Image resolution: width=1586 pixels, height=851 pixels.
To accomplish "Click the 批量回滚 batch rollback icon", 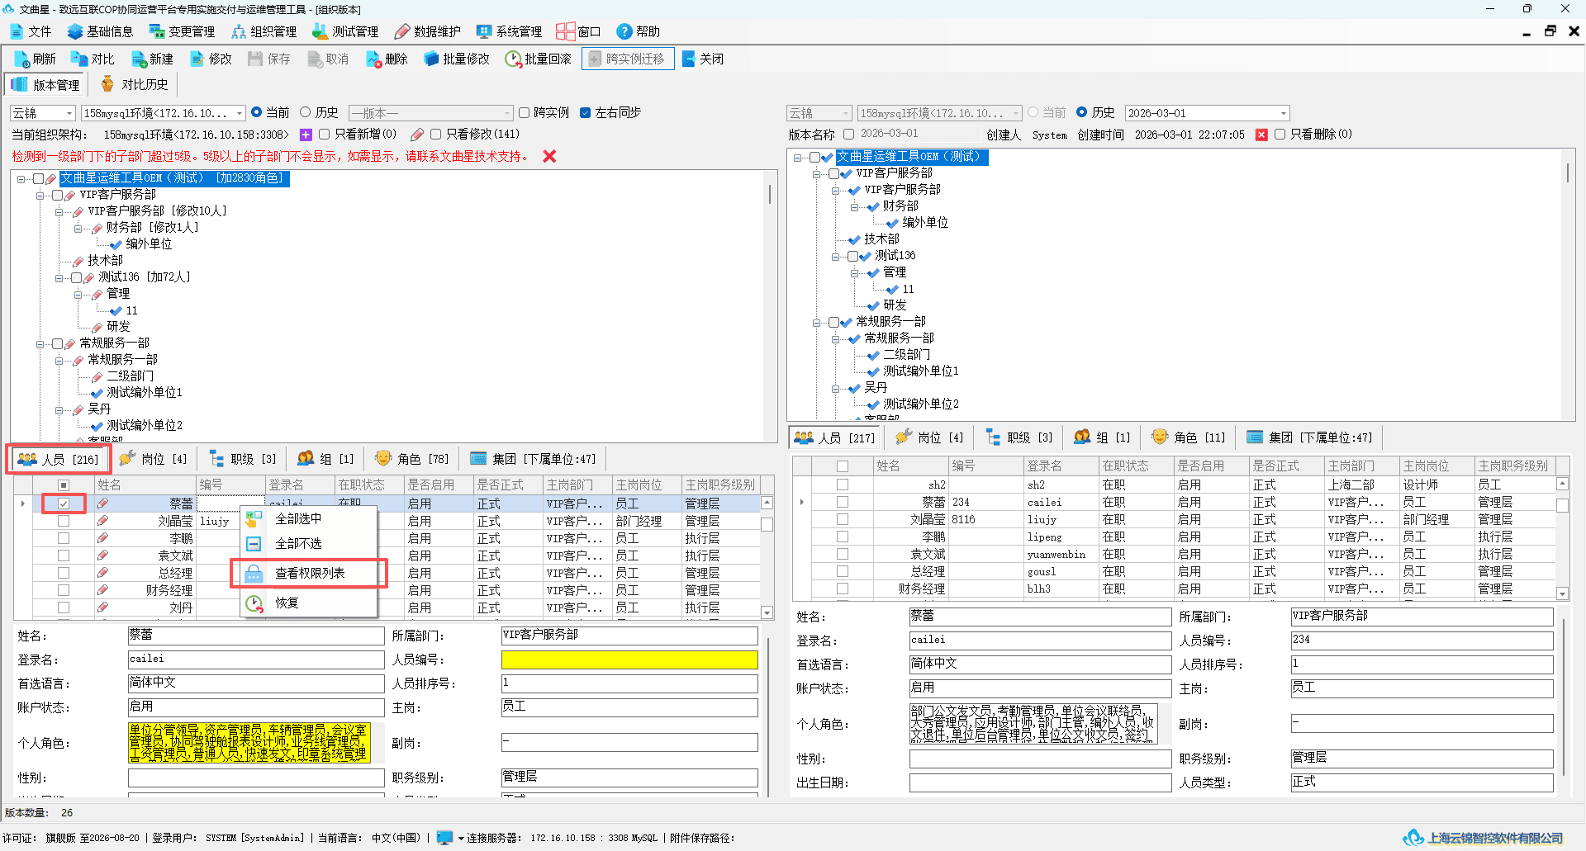I will pyautogui.click(x=538, y=59).
